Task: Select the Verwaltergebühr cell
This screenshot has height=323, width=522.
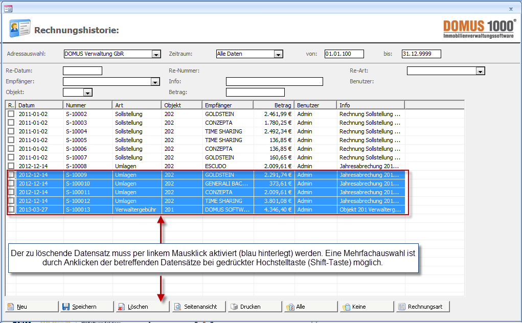Action: 135,210
